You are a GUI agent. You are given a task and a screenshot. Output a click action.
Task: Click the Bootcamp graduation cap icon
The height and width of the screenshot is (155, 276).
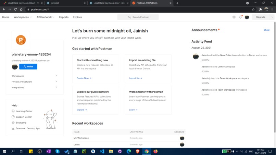(13, 122)
